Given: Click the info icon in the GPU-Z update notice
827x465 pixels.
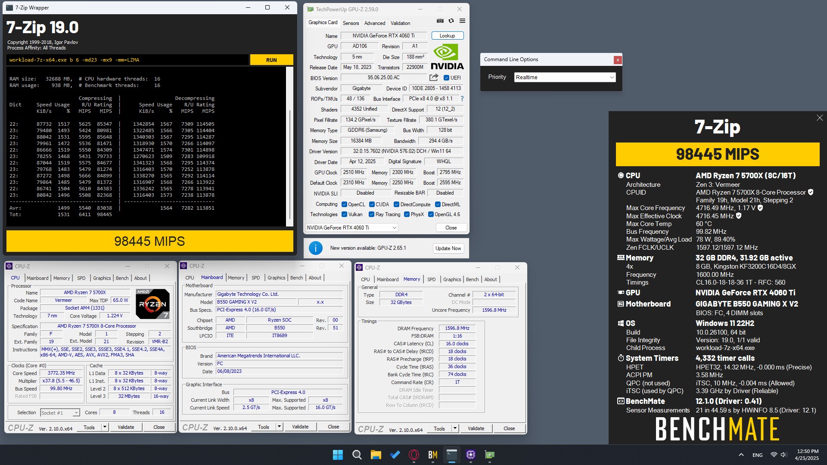Looking at the screenshot, I should (316, 248).
